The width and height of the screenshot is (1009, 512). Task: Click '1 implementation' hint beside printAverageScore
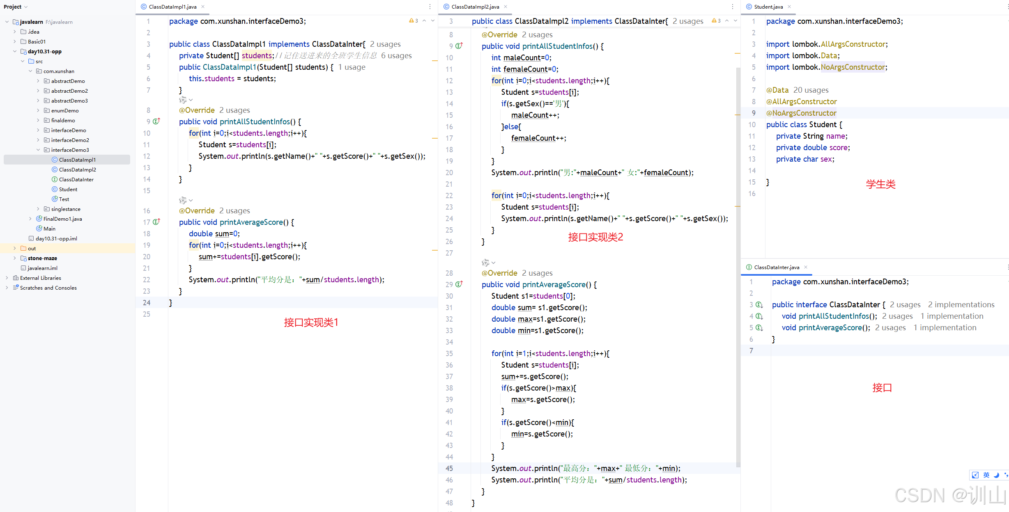945,327
